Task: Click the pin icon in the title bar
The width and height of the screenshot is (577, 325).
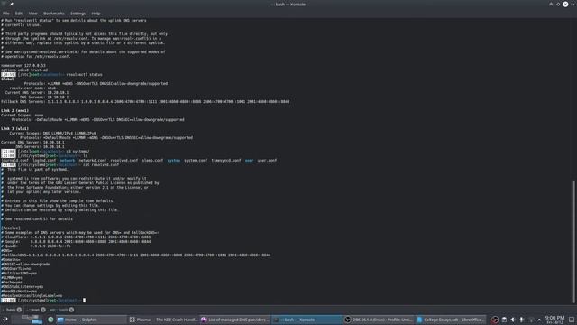Action: coord(12,4)
